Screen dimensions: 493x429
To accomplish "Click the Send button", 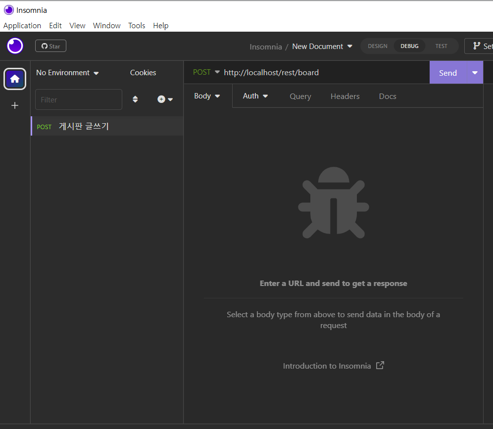I will pyautogui.click(x=448, y=73).
